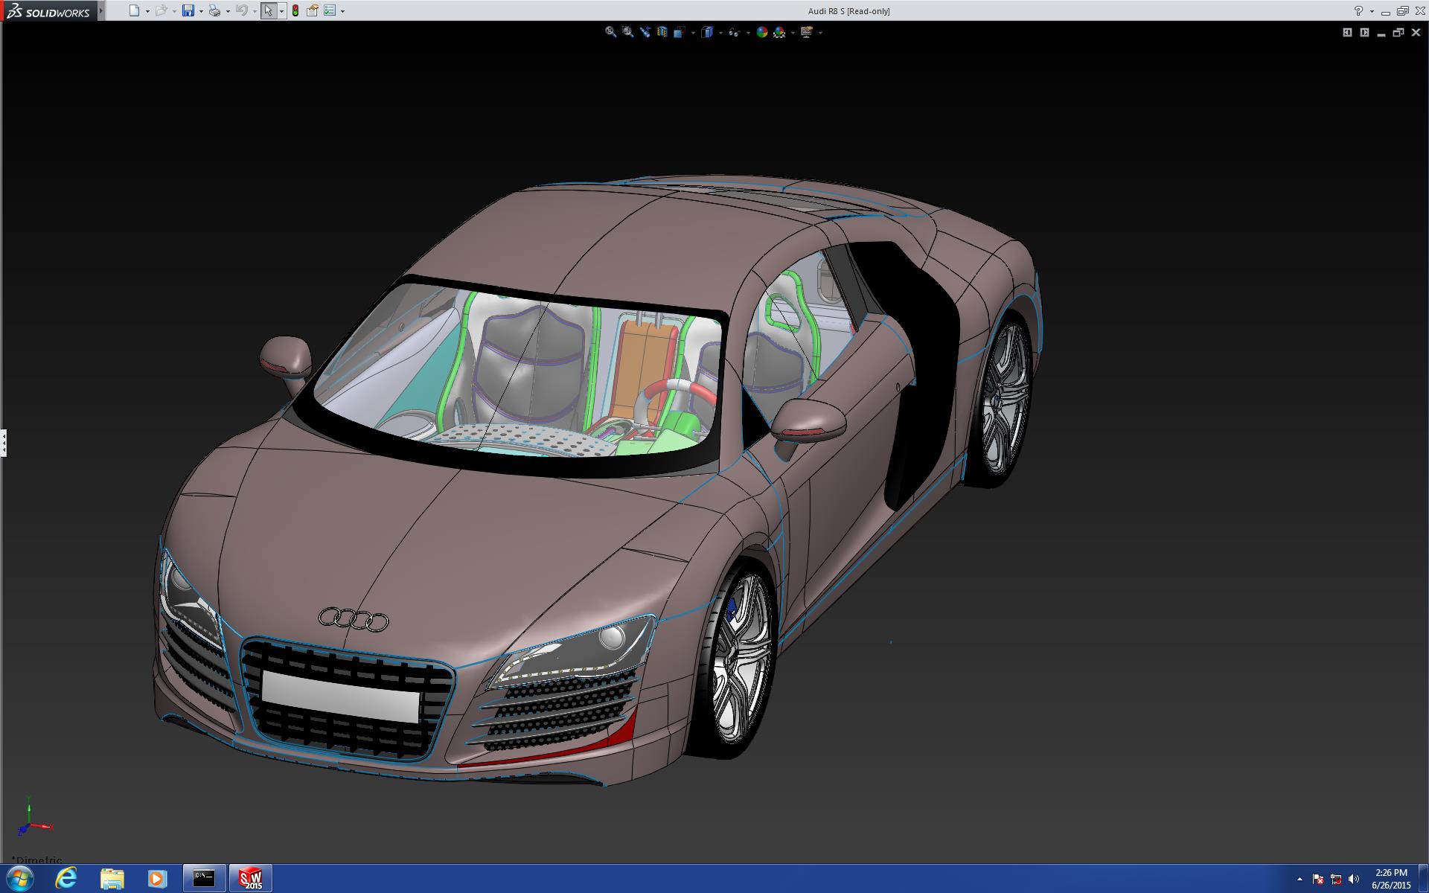
Task: Open the Hide/Show Items dropdown arrow
Action: click(x=747, y=33)
